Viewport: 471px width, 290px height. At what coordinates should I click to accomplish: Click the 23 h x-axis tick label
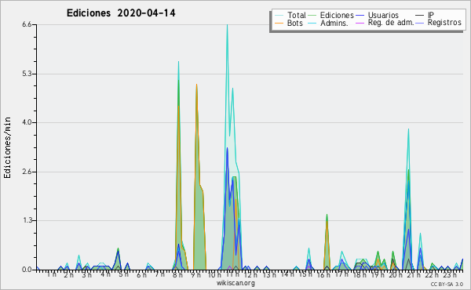pyautogui.click(x=450, y=274)
